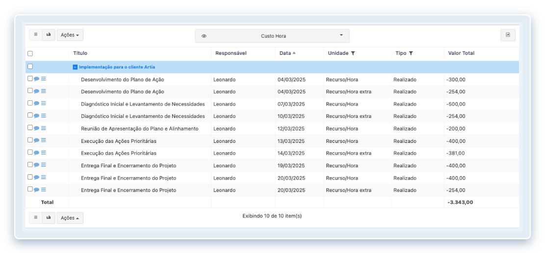545x253 pixels.
Task: Click the filter icon on the Tipo column
Action: (x=411, y=53)
